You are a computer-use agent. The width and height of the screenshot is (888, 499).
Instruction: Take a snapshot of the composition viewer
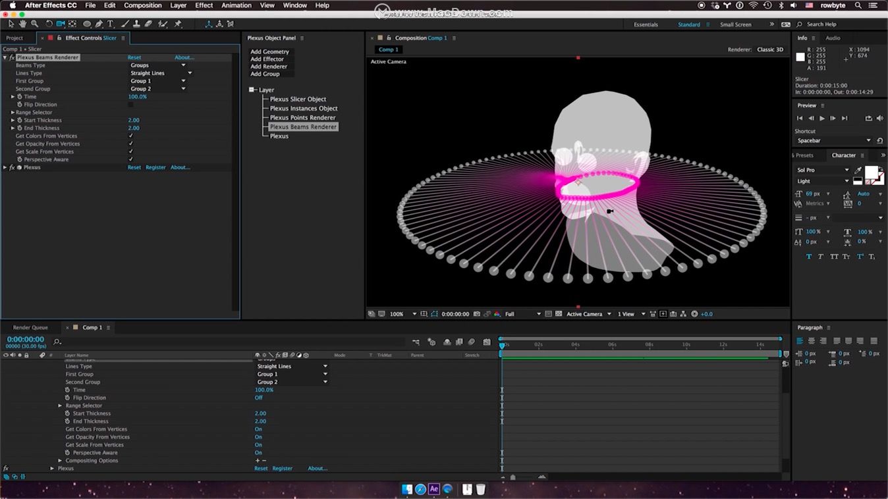(x=476, y=314)
